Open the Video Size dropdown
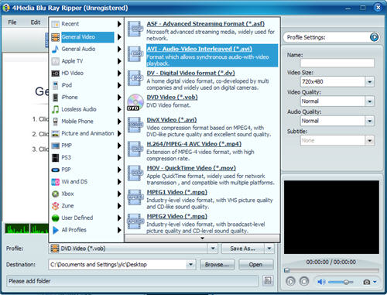387x295 pixels. [370, 82]
